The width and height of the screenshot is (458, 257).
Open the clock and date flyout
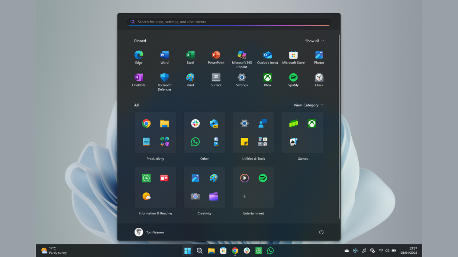pos(409,251)
